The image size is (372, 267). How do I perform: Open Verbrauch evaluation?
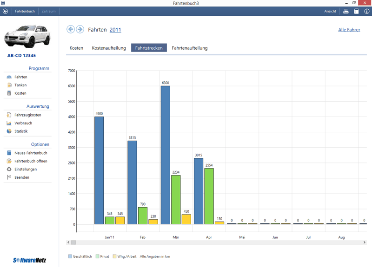23,124
